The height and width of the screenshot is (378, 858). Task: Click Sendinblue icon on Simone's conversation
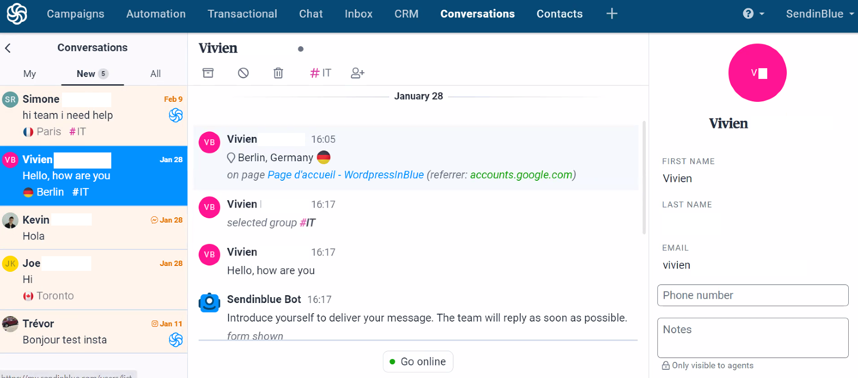(x=176, y=115)
